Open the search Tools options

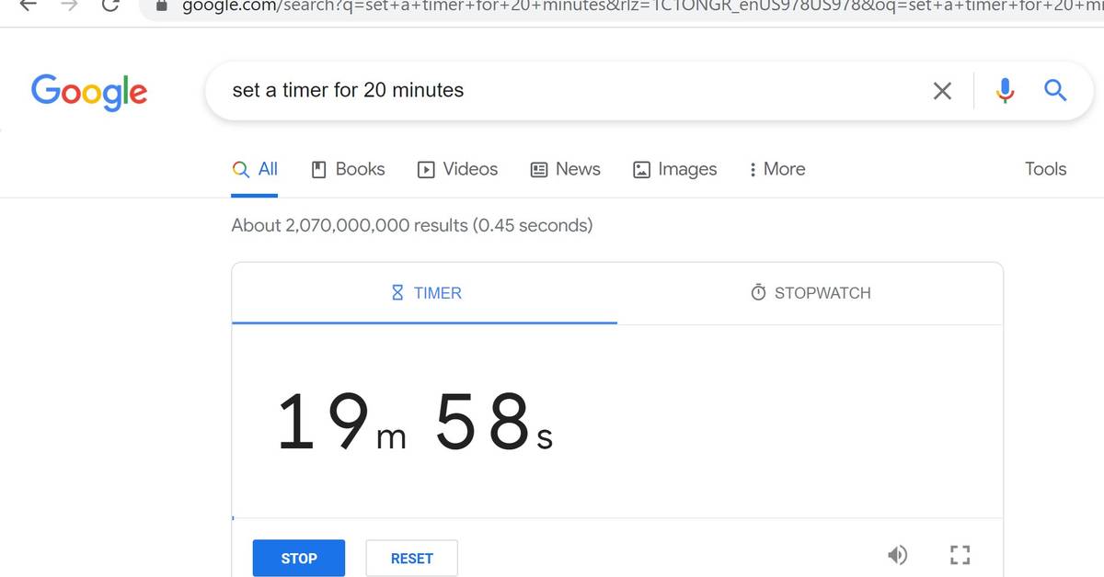click(1045, 169)
